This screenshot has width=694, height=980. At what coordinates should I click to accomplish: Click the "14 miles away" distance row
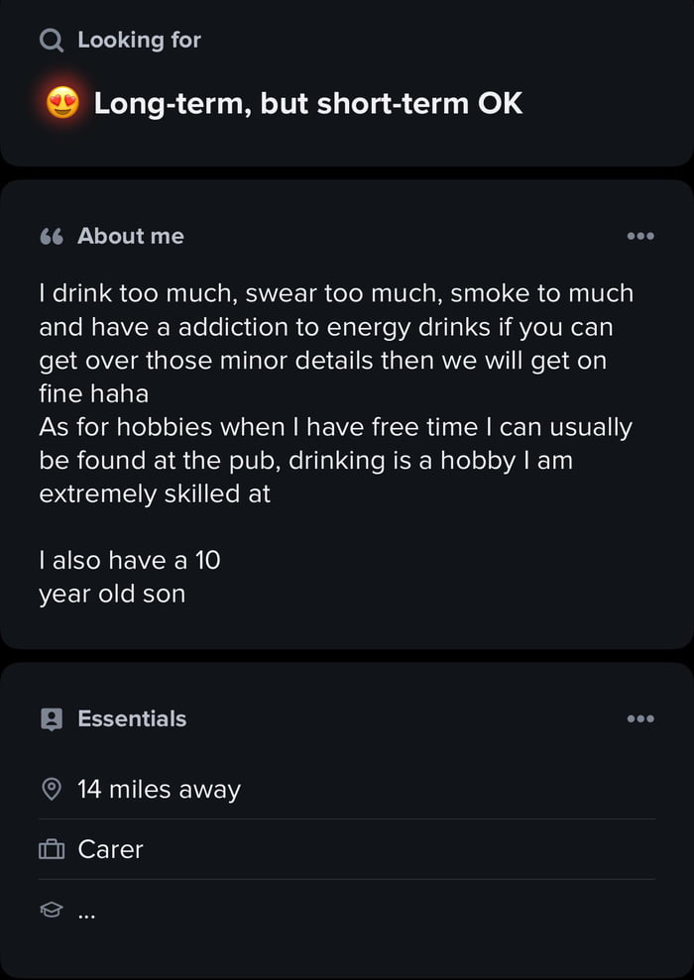[159, 790]
